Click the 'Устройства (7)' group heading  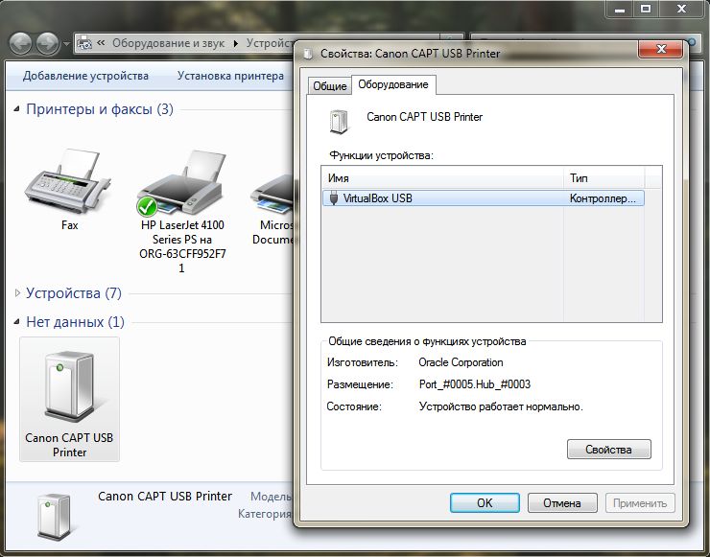[74, 293]
